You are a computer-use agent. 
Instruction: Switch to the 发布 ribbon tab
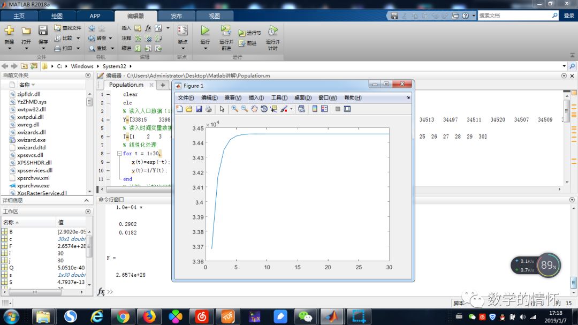tap(176, 16)
